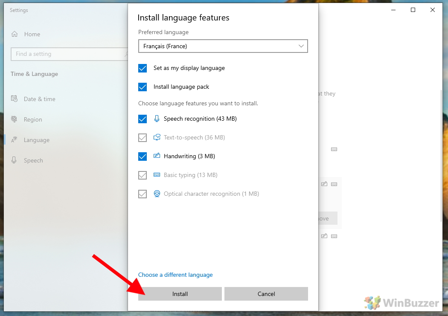
Task: Click the Speech microphone icon in the sidebar
Action: pos(15,160)
